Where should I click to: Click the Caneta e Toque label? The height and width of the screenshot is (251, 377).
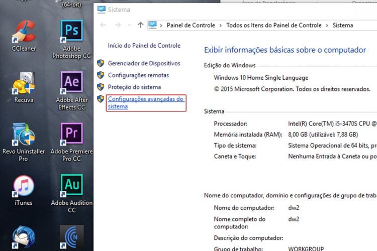[x=235, y=156]
